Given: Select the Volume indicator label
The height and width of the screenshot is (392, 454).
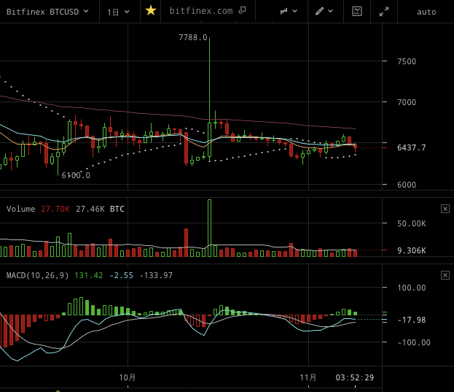Looking at the screenshot, I should tap(20, 209).
